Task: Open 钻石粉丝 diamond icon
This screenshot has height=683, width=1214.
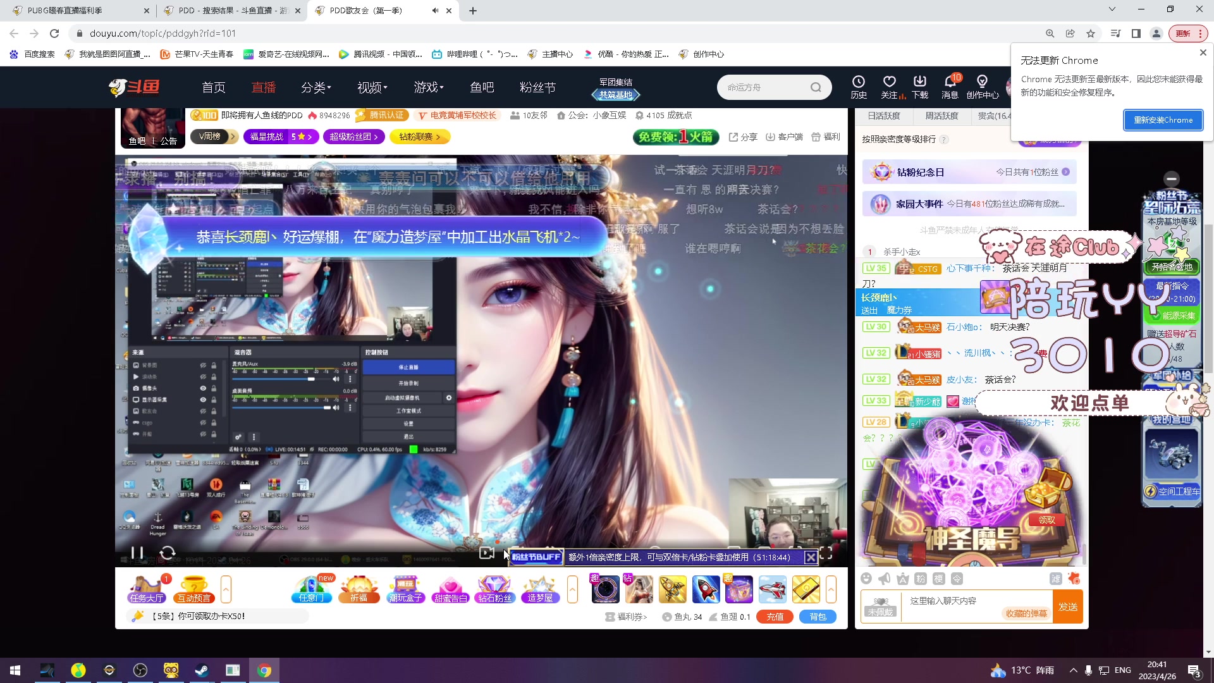Action: (x=495, y=589)
